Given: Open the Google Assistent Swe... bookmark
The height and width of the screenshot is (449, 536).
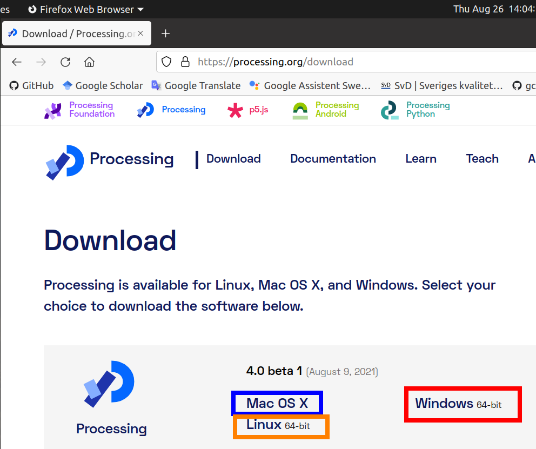Looking at the screenshot, I should tap(310, 85).
